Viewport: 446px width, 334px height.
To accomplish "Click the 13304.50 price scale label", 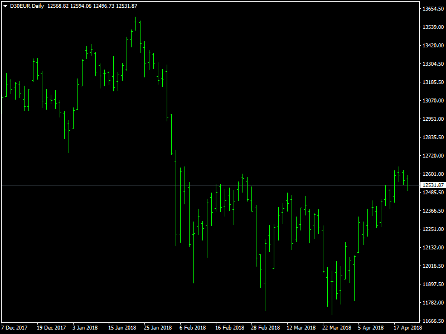I will coord(433,64).
